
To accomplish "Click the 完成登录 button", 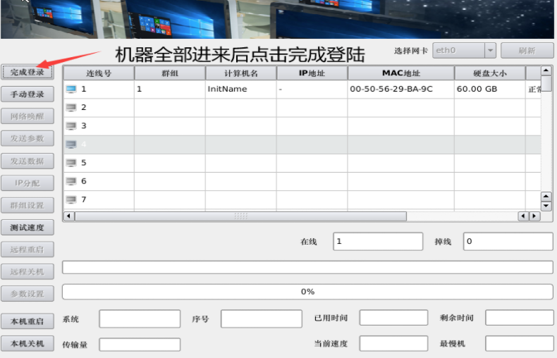I will click(x=27, y=73).
